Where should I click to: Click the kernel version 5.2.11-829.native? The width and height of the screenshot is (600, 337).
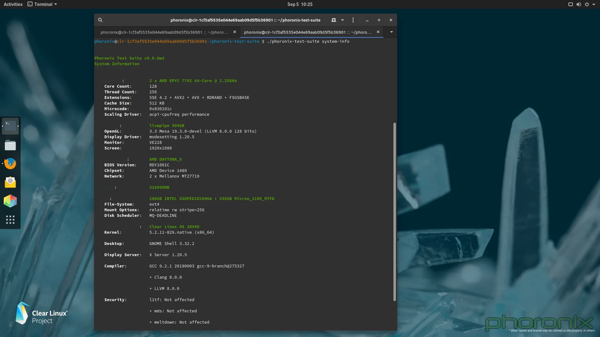(x=182, y=232)
